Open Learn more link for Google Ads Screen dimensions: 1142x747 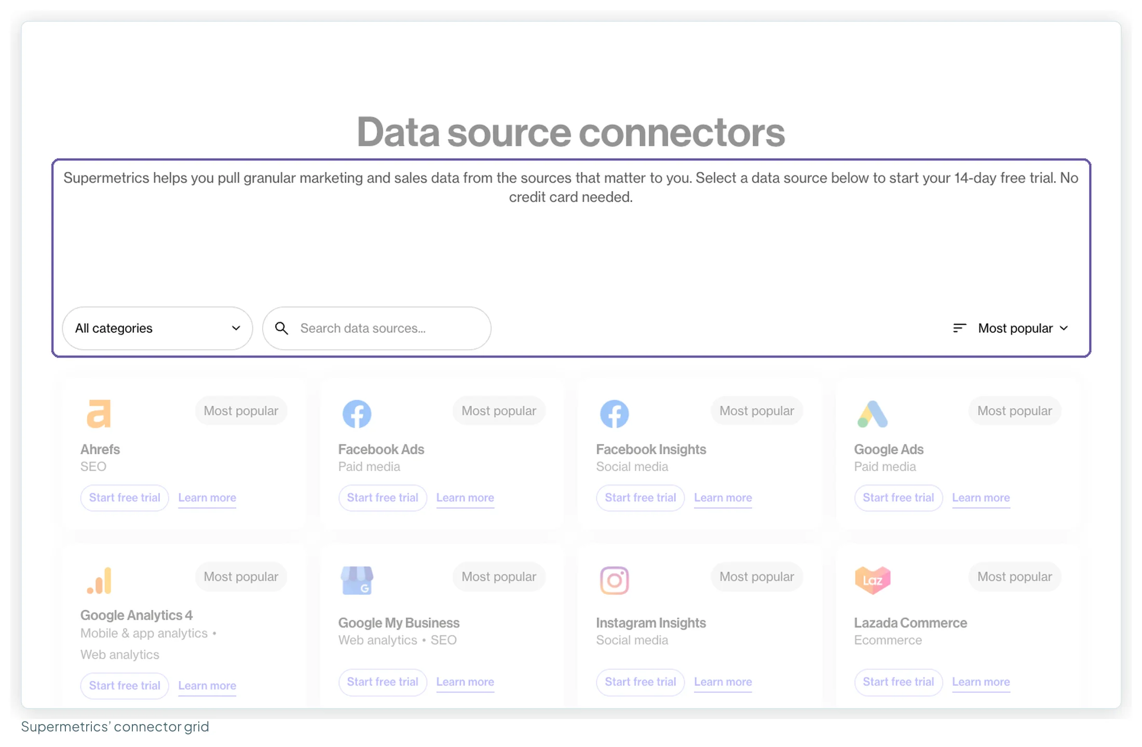tap(981, 498)
